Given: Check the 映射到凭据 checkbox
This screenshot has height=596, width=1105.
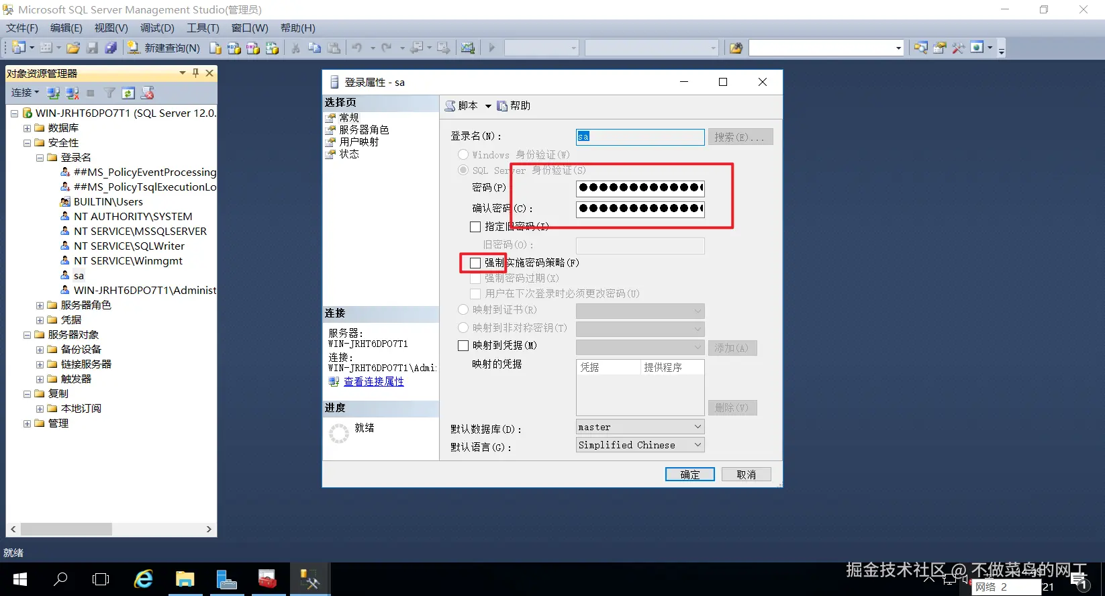Looking at the screenshot, I should pyautogui.click(x=463, y=346).
